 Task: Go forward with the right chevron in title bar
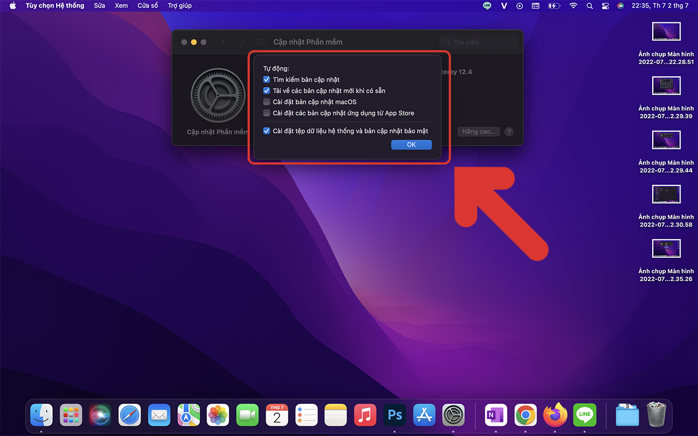click(x=242, y=42)
